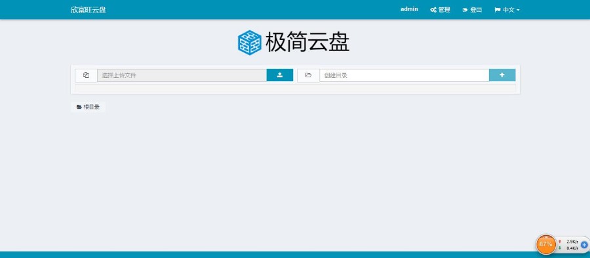Click the open-folder icon before directory field
This screenshot has height=258, width=590.
coord(309,75)
